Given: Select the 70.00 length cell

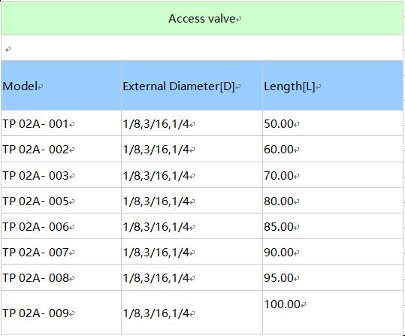Looking at the screenshot, I should point(333,175).
